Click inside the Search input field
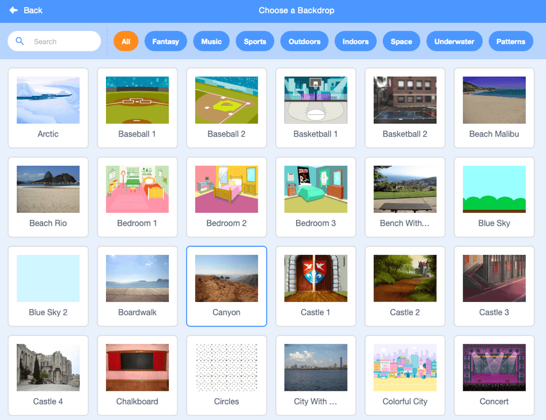Screen dimensions: 546x420 [x=62, y=41]
